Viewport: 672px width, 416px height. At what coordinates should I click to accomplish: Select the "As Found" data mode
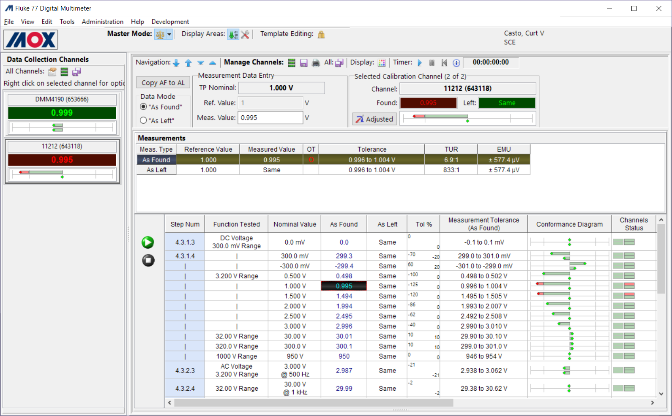[143, 107]
